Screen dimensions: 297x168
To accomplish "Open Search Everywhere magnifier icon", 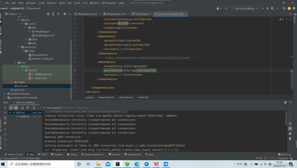I will 284,9.
